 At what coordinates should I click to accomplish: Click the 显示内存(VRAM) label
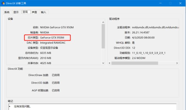click(x=28, y=58)
